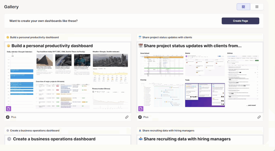Click the Create Page button
The height and width of the screenshot is (151, 275).
[x=240, y=21]
